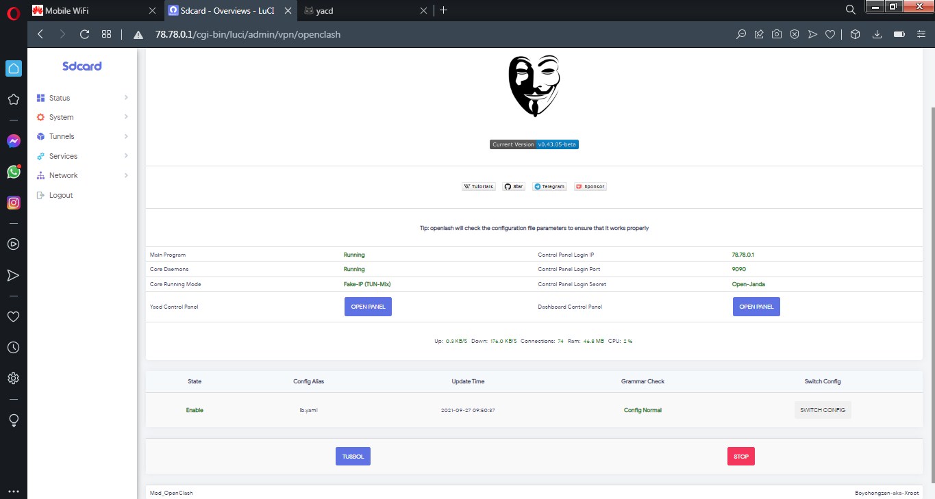Open the Opera sidebar home icon
The image size is (935, 499).
(13, 68)
